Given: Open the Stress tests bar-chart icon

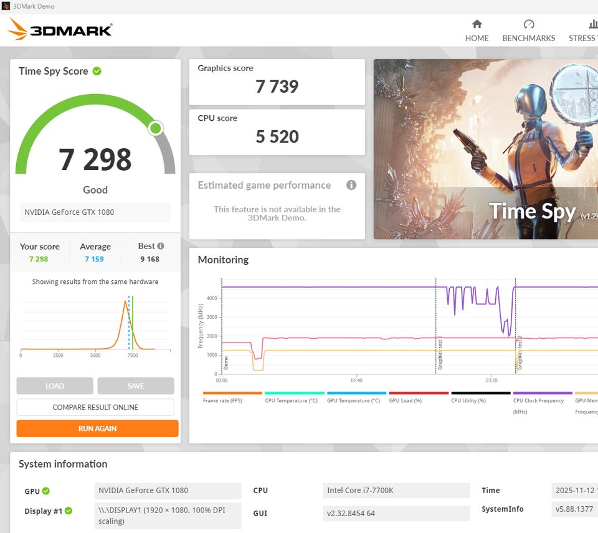Looking at the screenshot, I should pyautogui.click(x=593, y=24).
